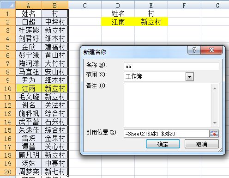Click cell D1 header 姓名

pos(118,13)
